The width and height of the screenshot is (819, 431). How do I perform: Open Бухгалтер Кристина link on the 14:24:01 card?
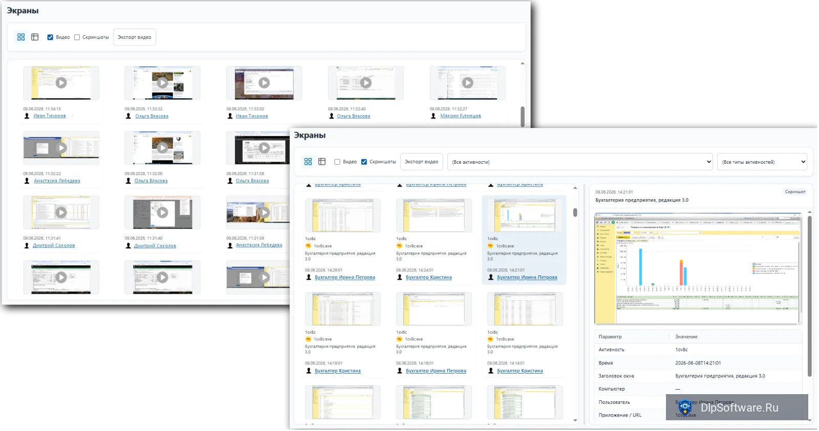[429, 277]
